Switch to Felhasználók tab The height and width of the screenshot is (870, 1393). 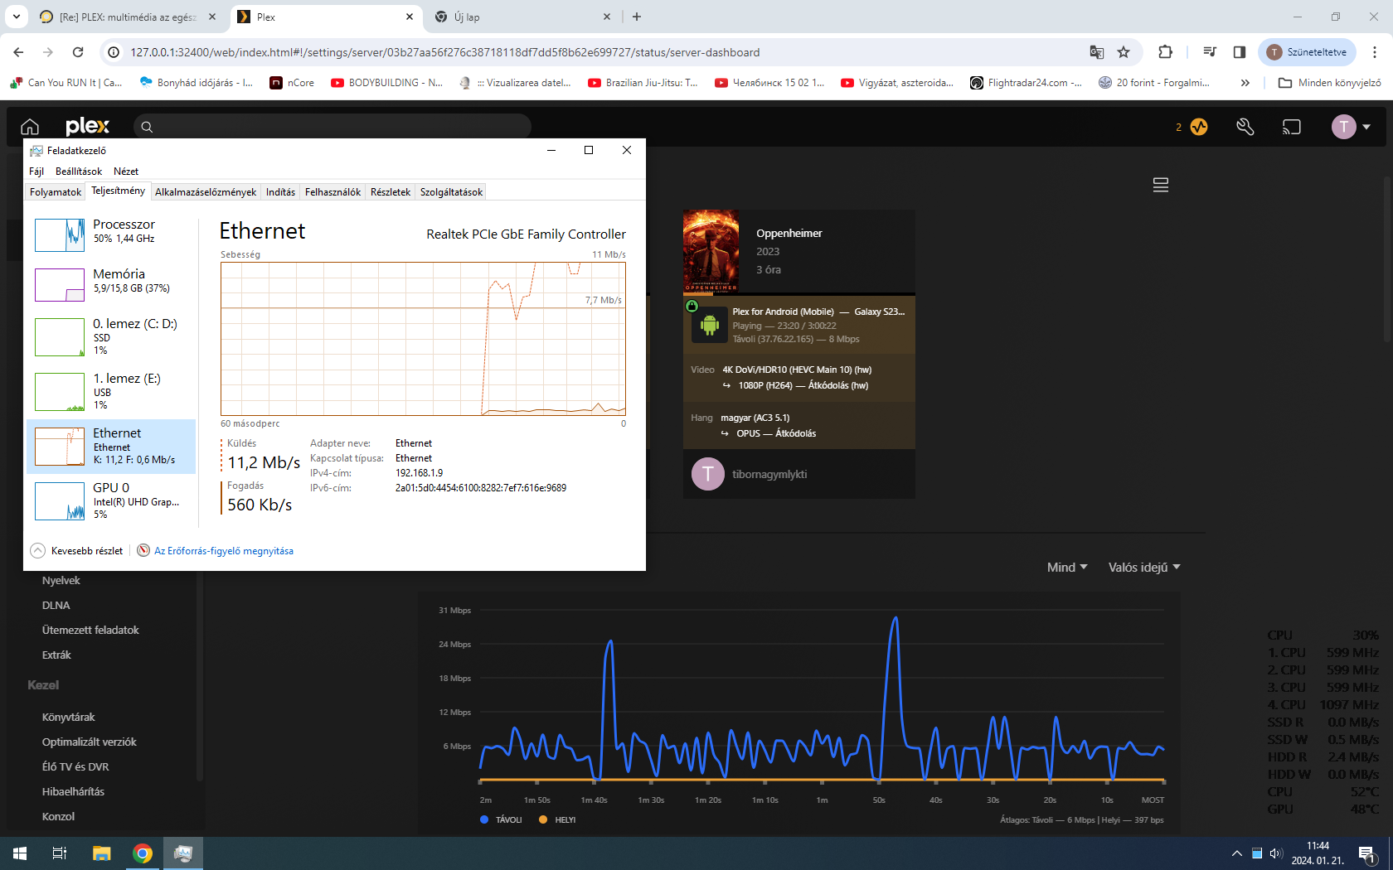(332, 192)
